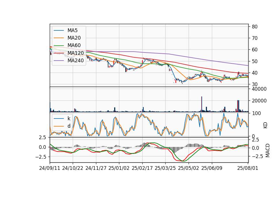Click the d legend label in KD panel
Screen dimensions: 276x198
pos(69,126)
